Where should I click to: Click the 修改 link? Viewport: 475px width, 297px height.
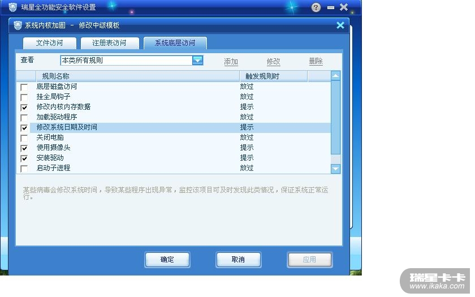273,62
